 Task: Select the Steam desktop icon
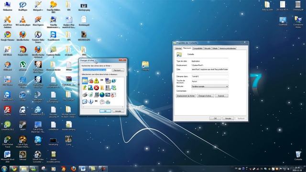[x=22, y=126]
